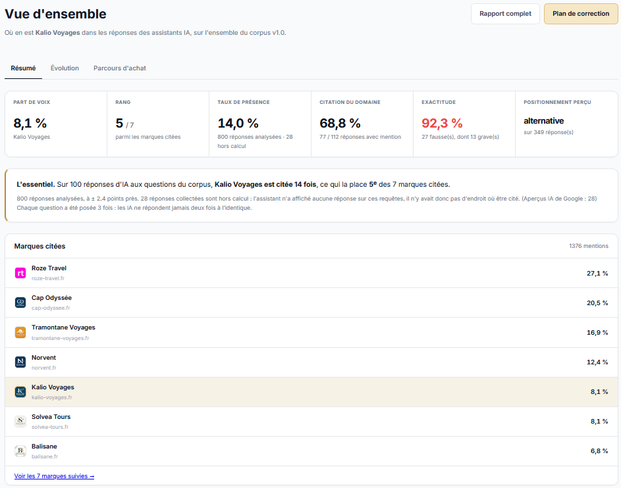The width and height of the screenshot is (621, 488).
Task: Switch to the Évolution tab
Action: click(65, 68)
